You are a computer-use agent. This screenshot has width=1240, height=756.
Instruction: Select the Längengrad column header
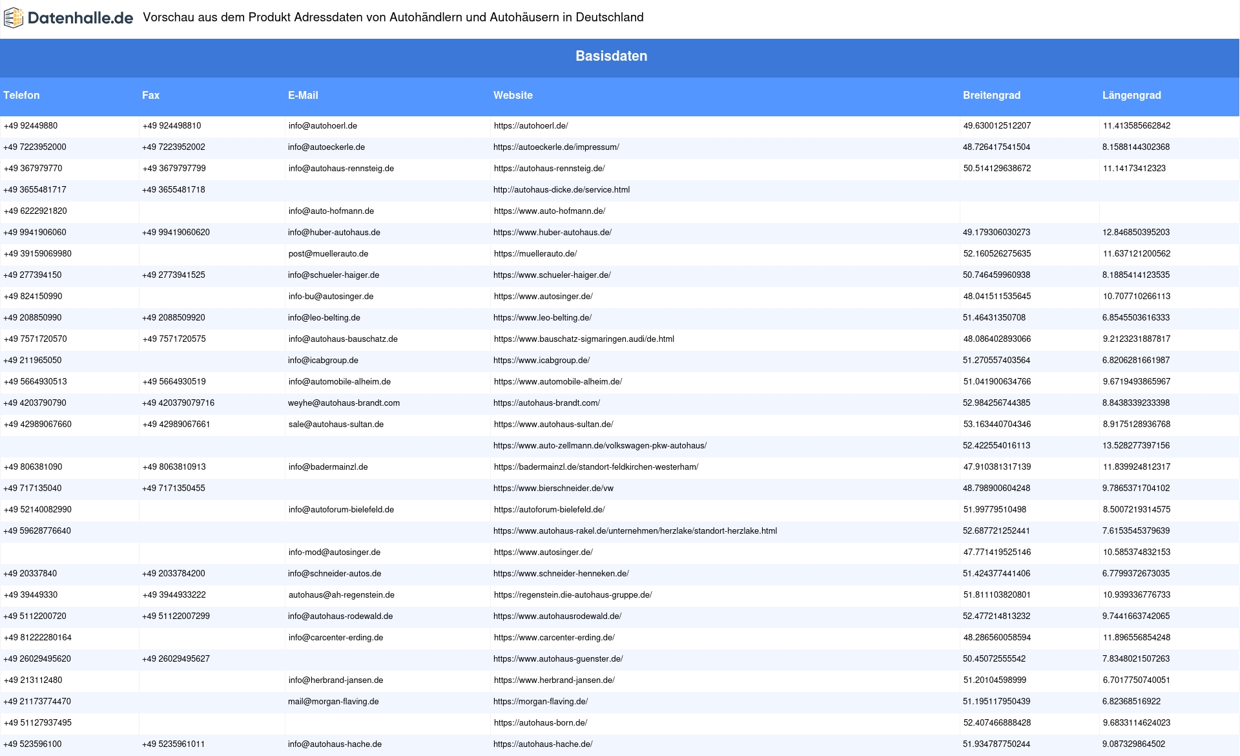[x=1131, y=96]
